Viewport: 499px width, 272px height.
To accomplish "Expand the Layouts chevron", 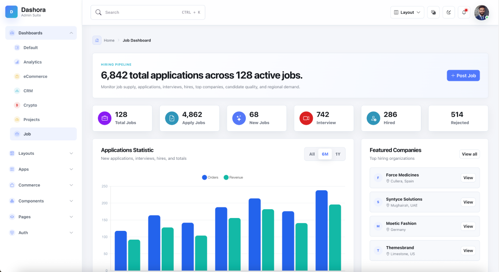I will (x=71, y=153).
